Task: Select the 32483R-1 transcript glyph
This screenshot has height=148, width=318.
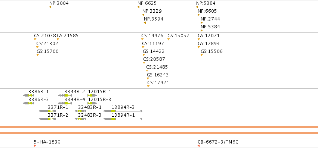Action: [x=80, y=111]
